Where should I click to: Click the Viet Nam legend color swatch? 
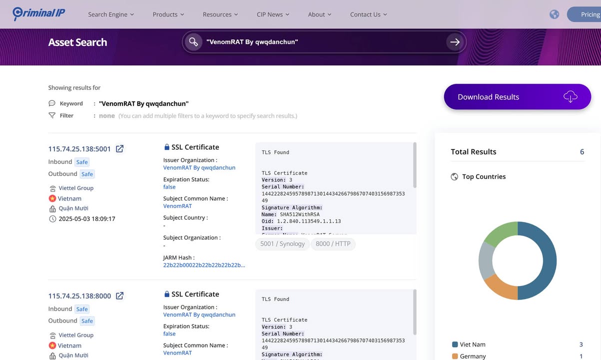454,344
